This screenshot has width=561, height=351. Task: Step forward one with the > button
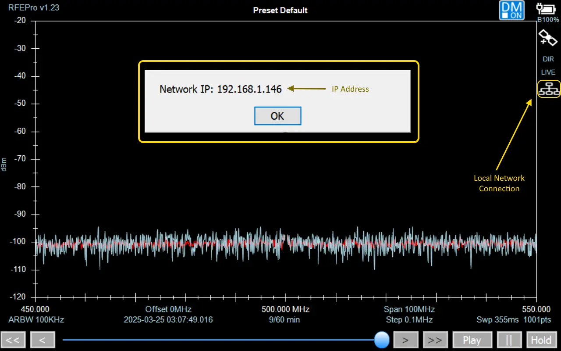[x=405, y=340]
